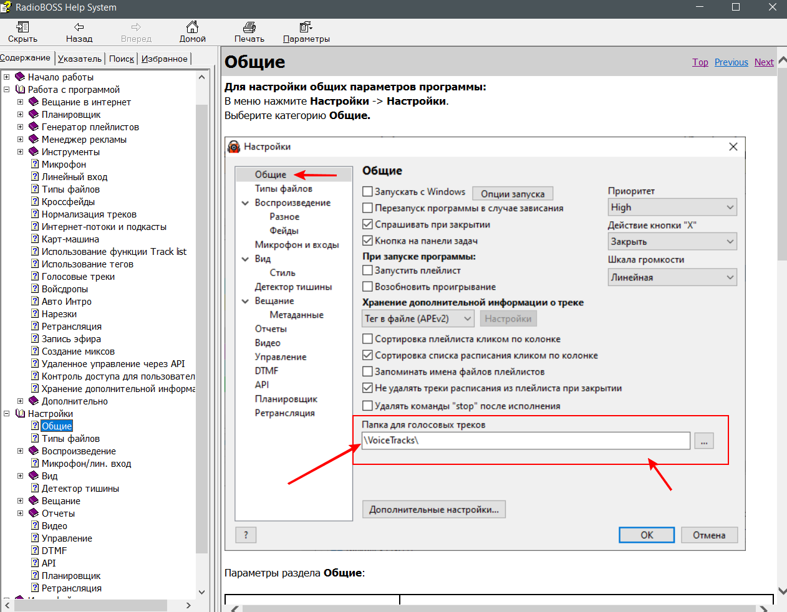The height and width of the screenshot is (612, 787).
Task: Click the help page icon beside Микрофон
Action: (35, 165)
